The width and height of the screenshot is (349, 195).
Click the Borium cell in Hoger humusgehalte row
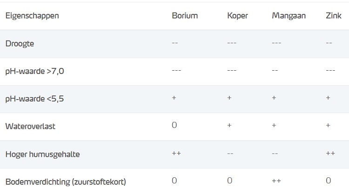(177, 154)
